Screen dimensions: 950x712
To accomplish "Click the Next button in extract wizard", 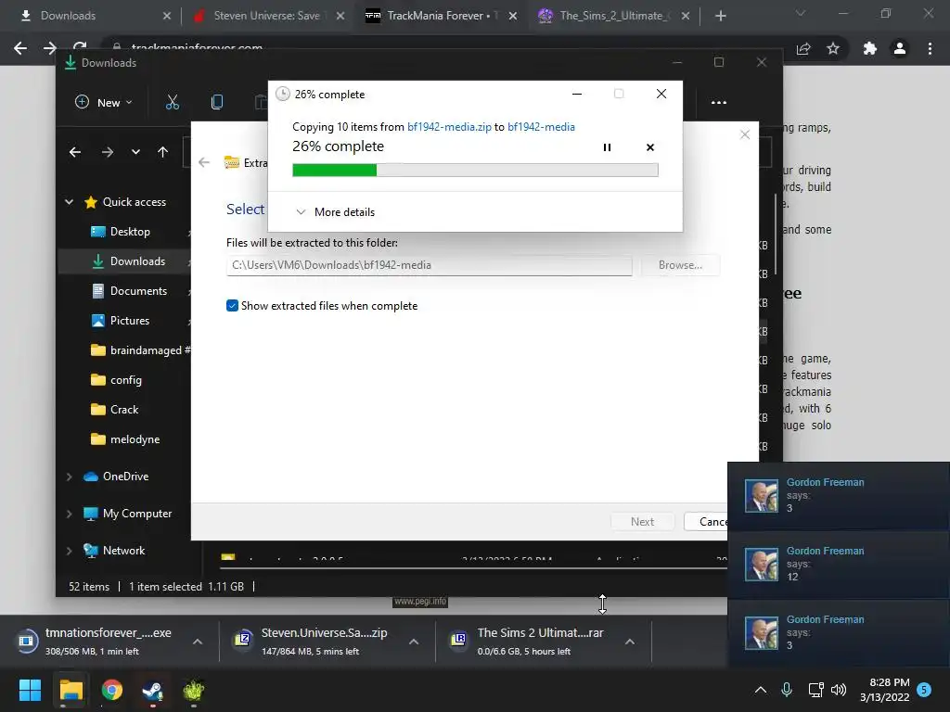I will tap(642, 521).
